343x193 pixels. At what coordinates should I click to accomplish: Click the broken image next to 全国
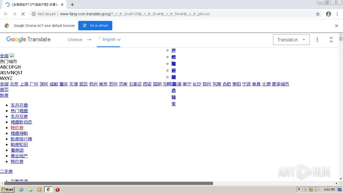[12, 55]
